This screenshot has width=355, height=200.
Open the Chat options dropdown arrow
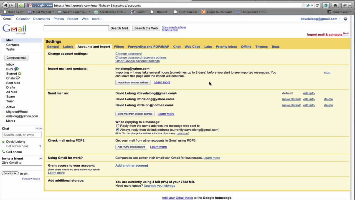click(x=37, y=129)
